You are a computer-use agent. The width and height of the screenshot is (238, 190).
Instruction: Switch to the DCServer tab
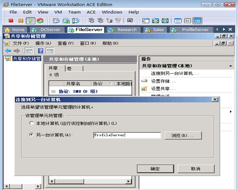click(x=47, y=30)
